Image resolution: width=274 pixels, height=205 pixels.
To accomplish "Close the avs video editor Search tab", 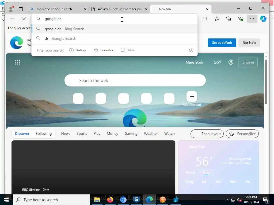I will (85, 9).
